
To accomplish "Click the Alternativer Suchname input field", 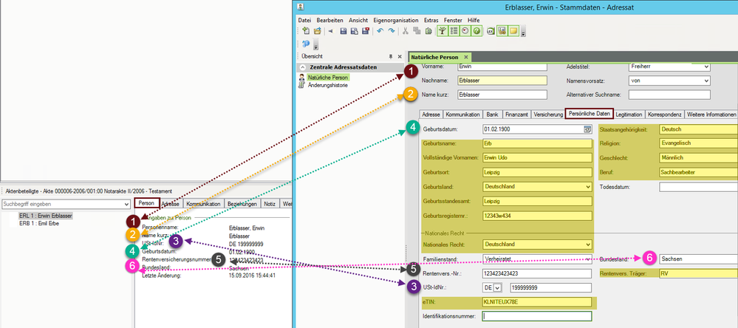I will 669,95.
